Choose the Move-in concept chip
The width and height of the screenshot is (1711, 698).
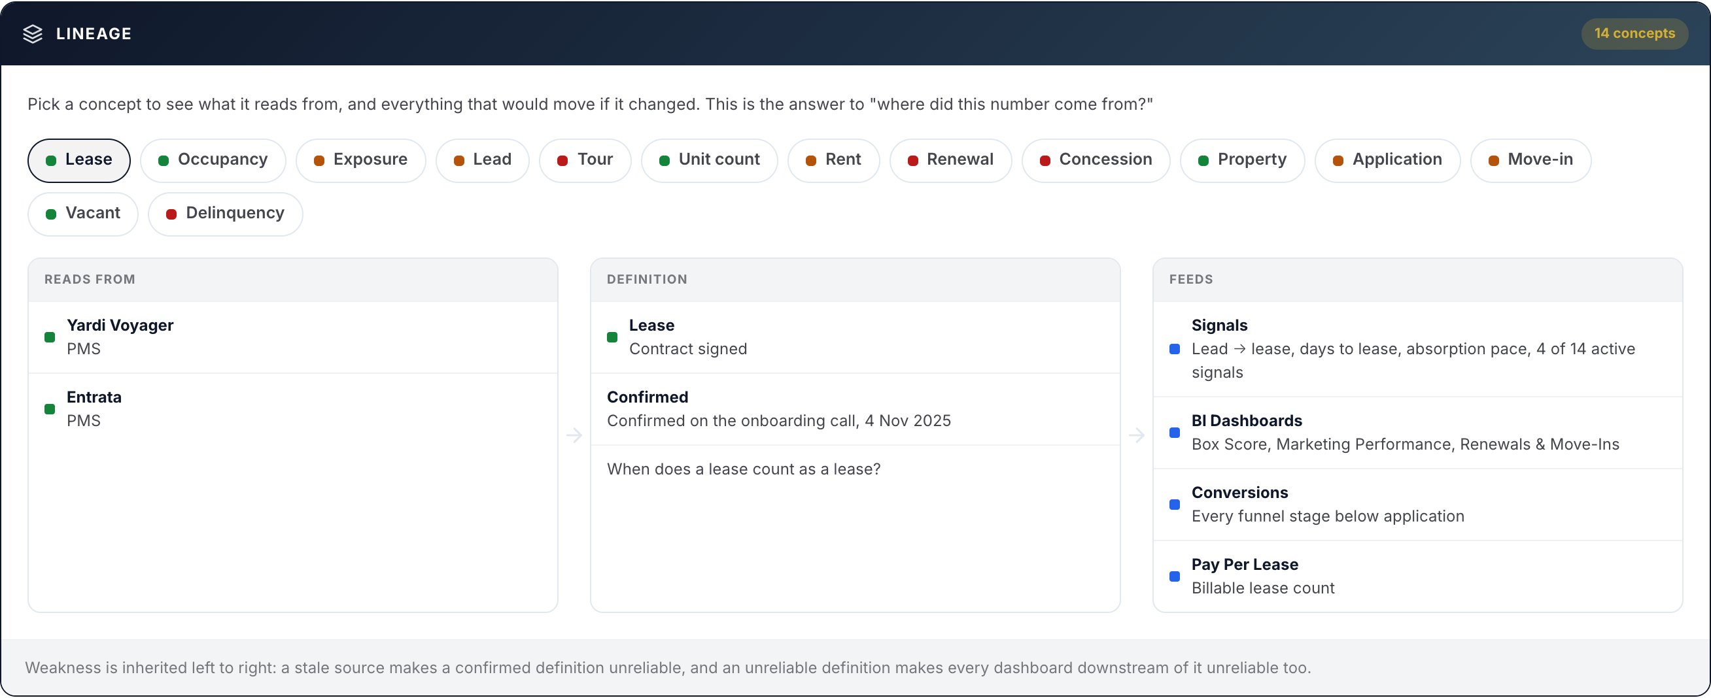[x=1531, y=160]
